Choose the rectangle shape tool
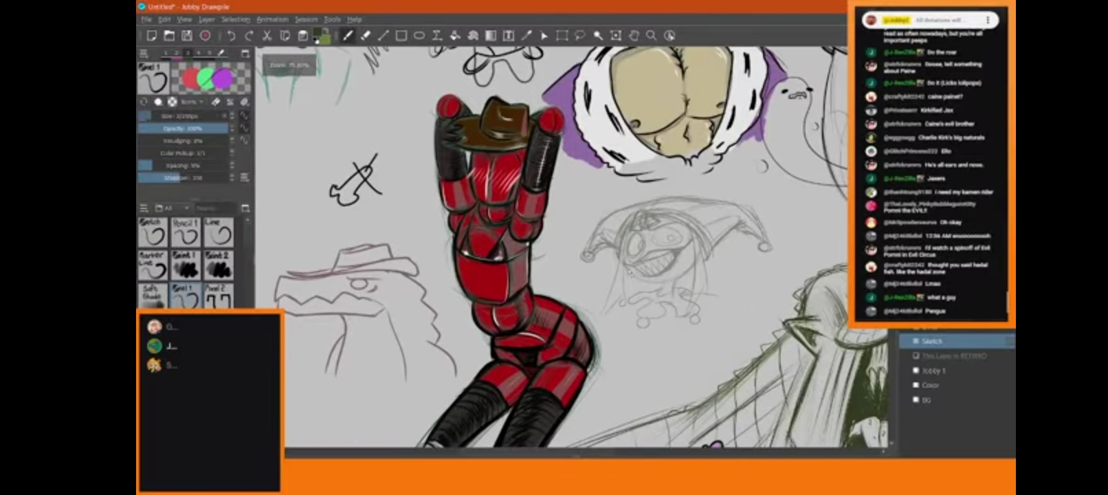The image size is (1108, 495). pos(401,36)
